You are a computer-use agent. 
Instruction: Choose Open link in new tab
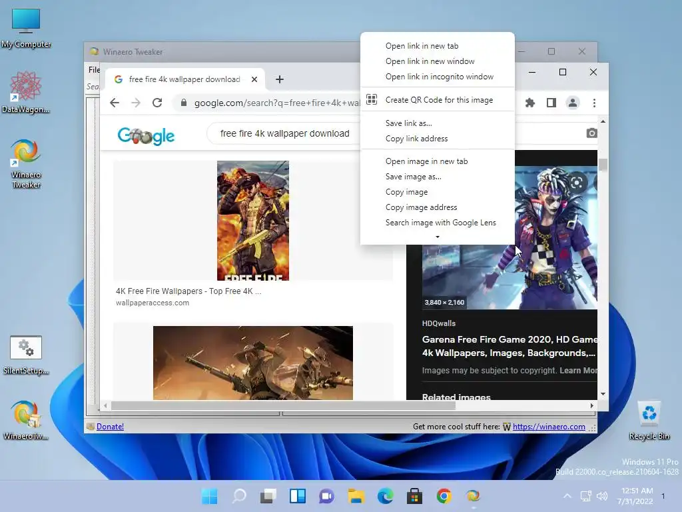coord(438,46)
